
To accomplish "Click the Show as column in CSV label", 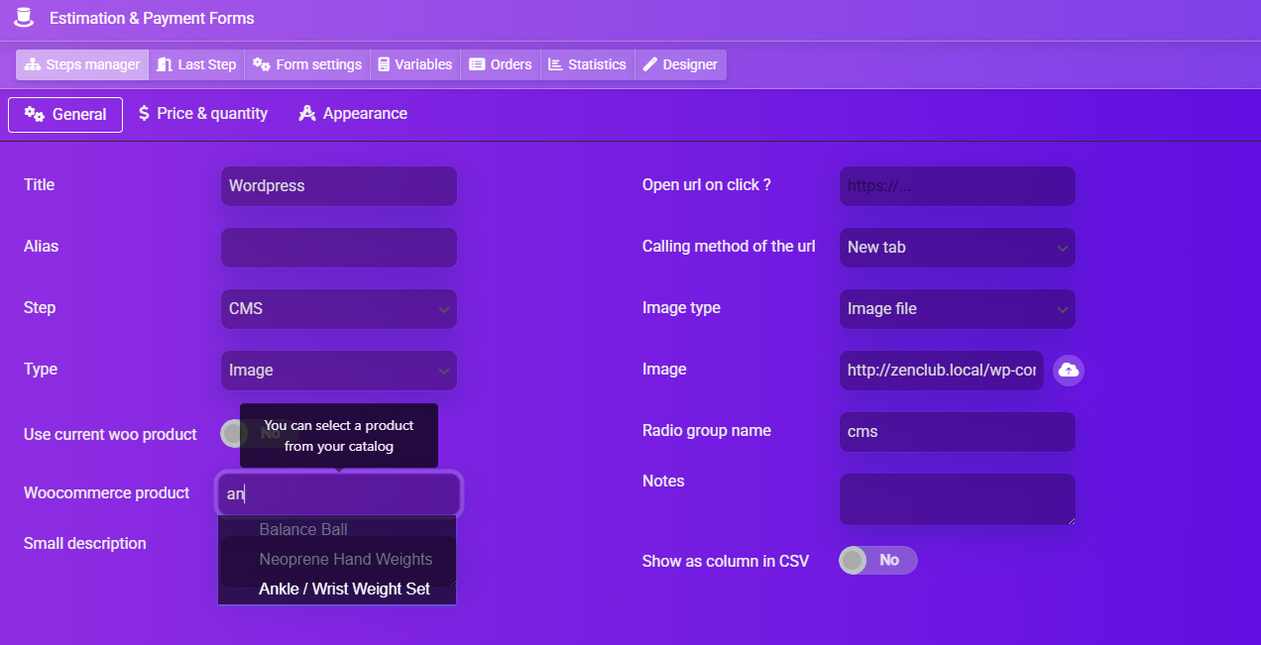I will pyautogui.click(x=726, y=561).
